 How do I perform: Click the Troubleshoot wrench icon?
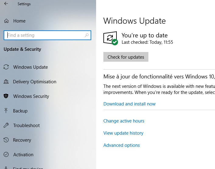click(6, 126)
